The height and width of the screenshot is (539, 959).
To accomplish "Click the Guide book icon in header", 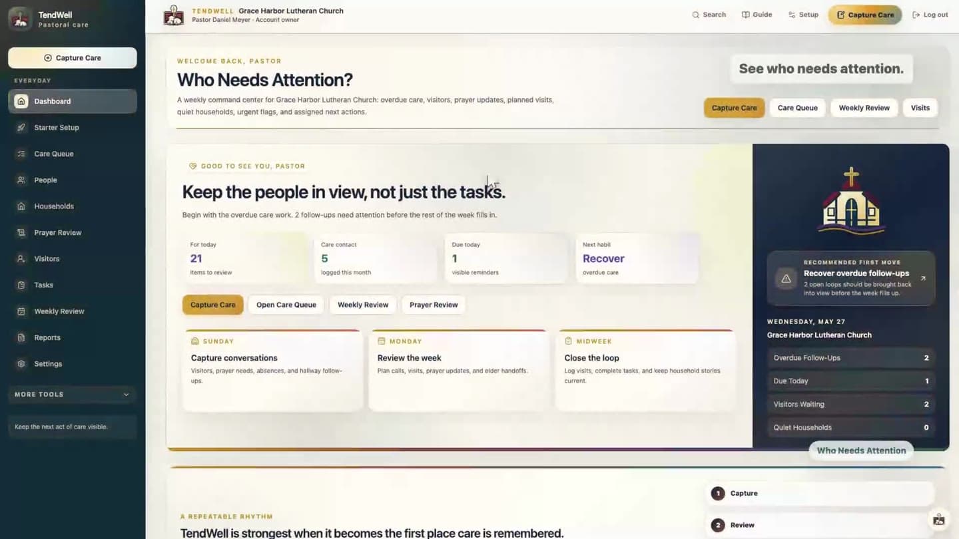I will point(746,15).
